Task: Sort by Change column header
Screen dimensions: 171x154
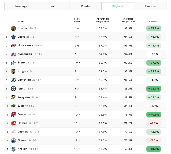Action: [154, 22]
